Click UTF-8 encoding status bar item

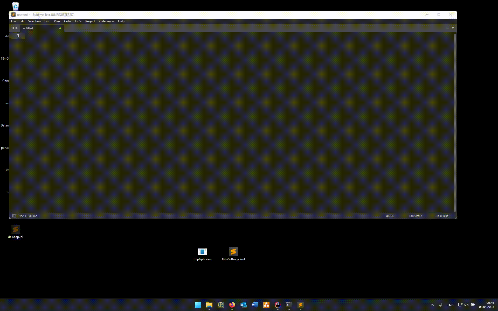click(x=389, y=216)
